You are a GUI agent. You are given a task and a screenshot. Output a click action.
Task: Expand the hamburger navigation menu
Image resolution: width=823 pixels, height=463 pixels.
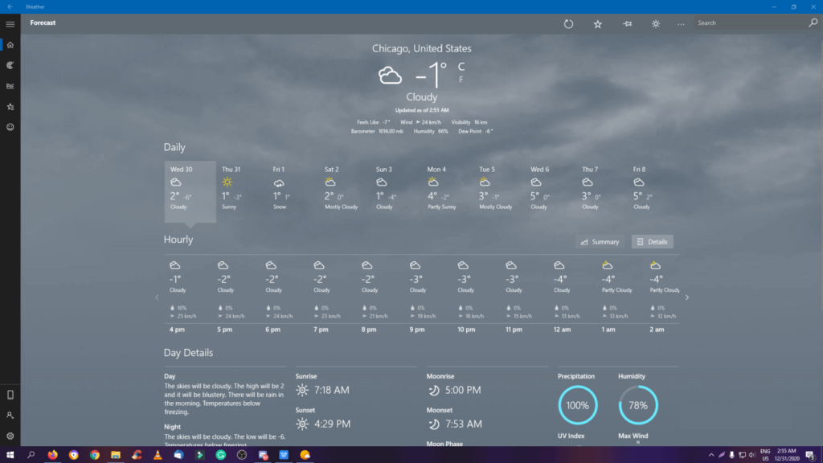click(x=10, y=24)
